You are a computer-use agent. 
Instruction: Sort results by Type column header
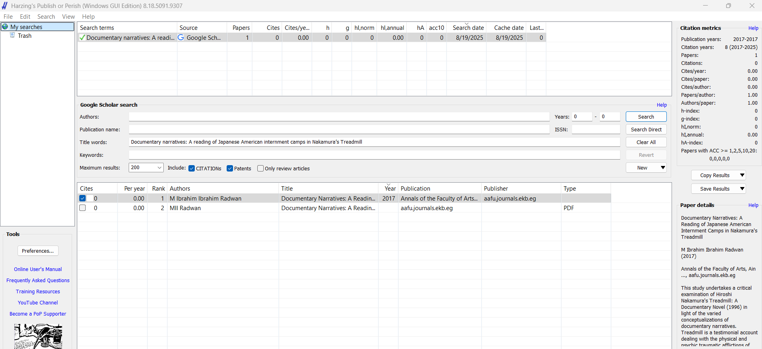point(586,188)
